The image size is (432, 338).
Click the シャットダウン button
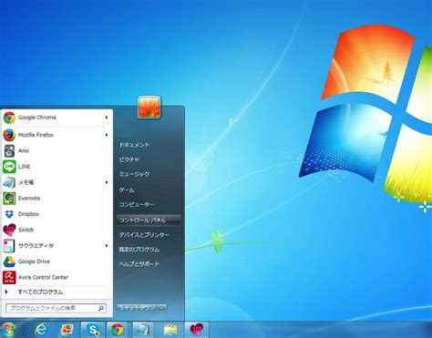[x=138, y=308]
